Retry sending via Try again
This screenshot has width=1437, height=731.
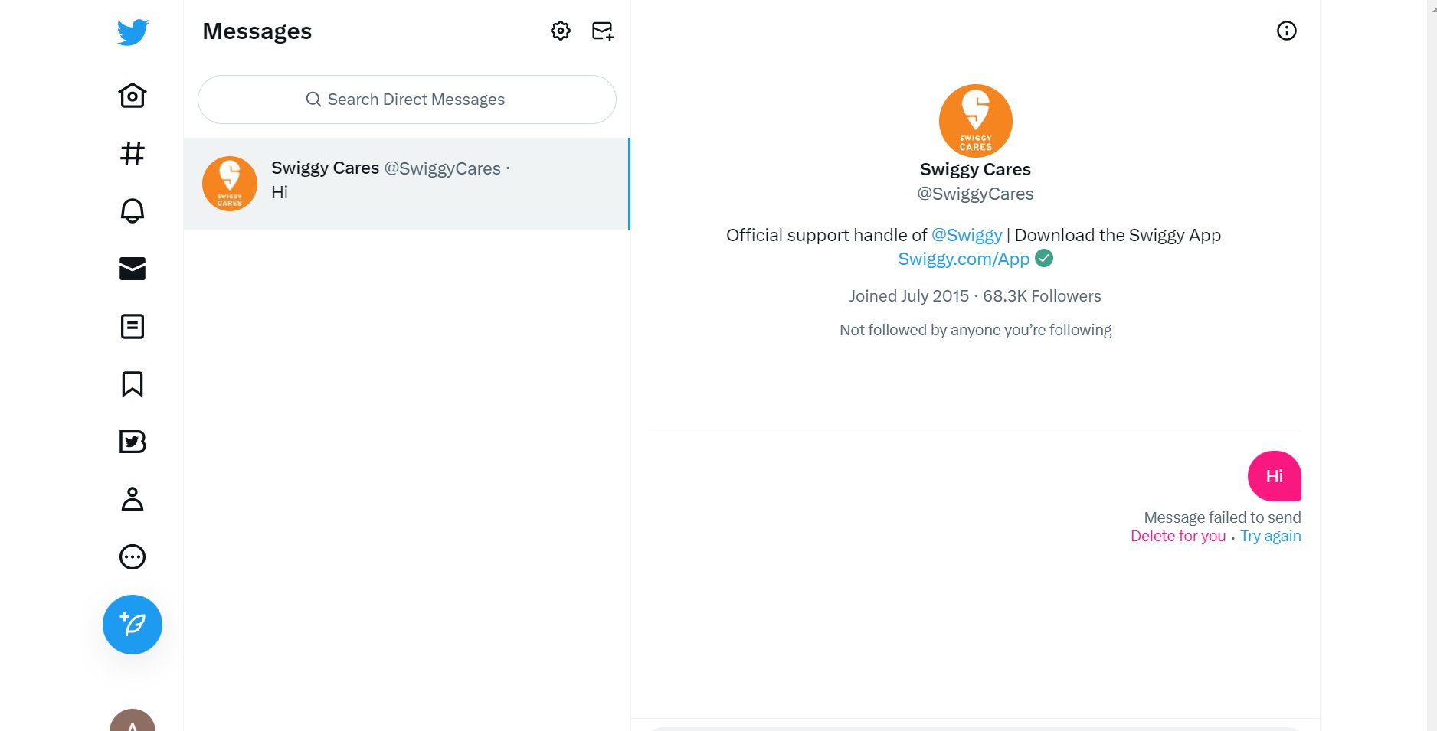coord(1270,536)
